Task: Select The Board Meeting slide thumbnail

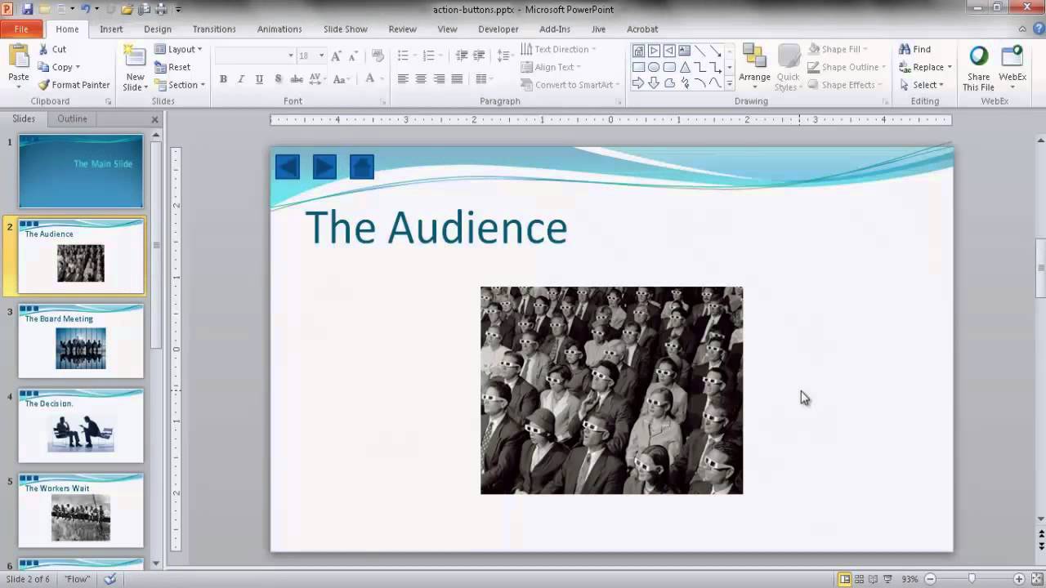Action: (81, 341)
